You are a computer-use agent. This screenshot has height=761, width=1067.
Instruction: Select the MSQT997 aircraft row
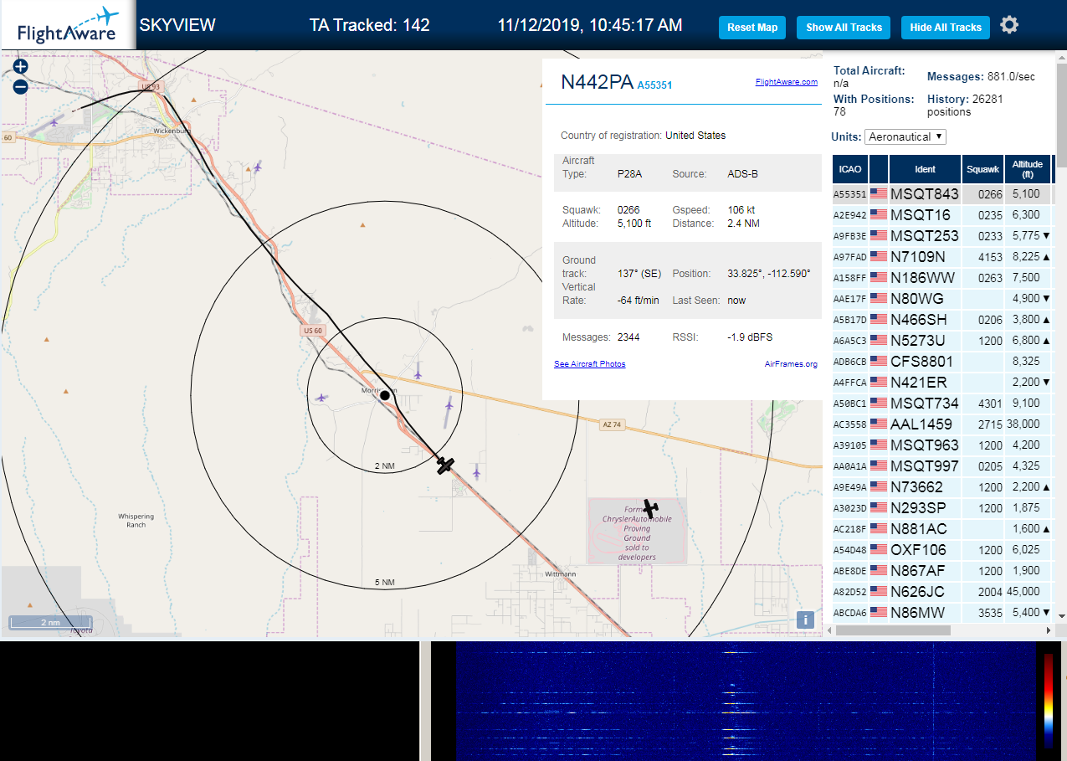941,466
